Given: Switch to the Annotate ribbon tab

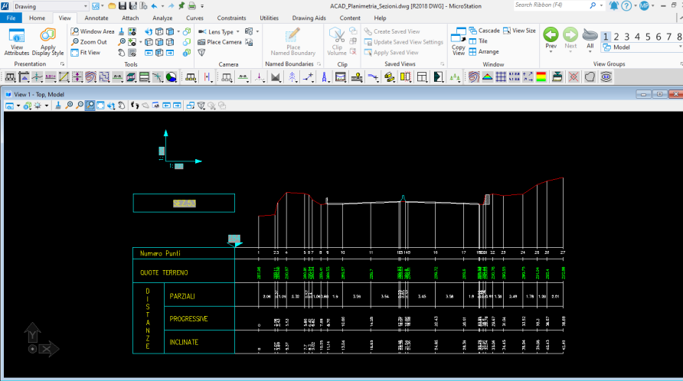Looking at the screenshot, I should coord(96,18).
